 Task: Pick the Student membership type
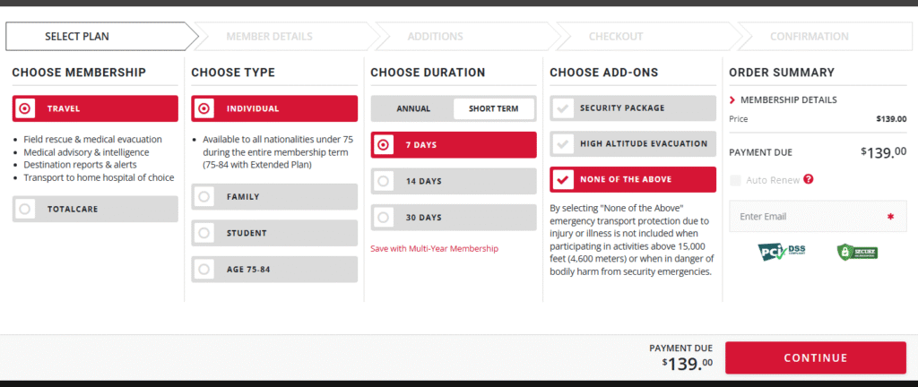point(274,233)
